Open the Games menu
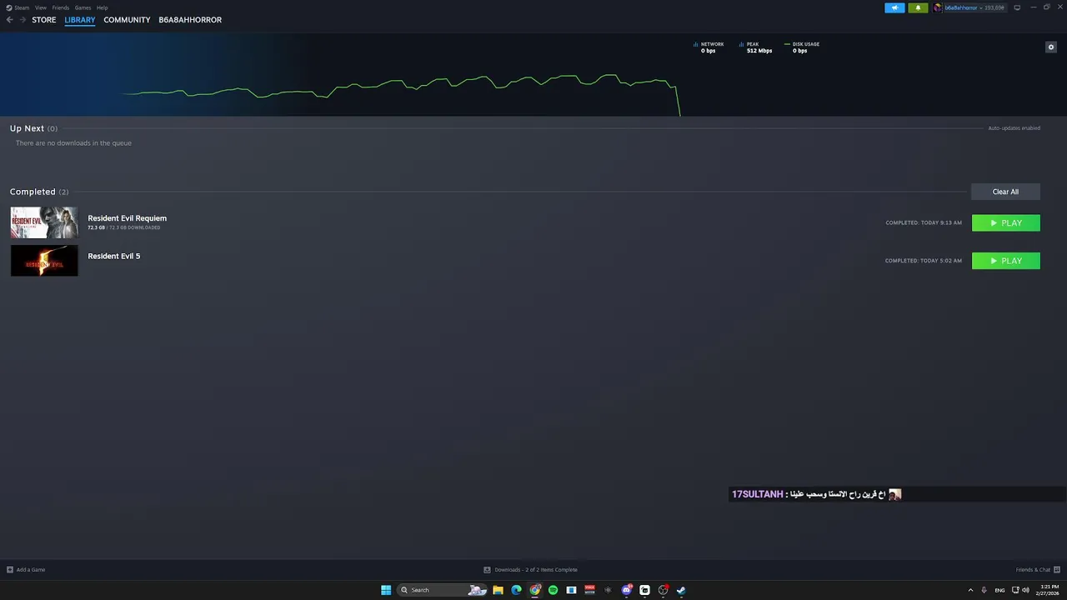Screen dimensions: 1067x600 point(83,7)
